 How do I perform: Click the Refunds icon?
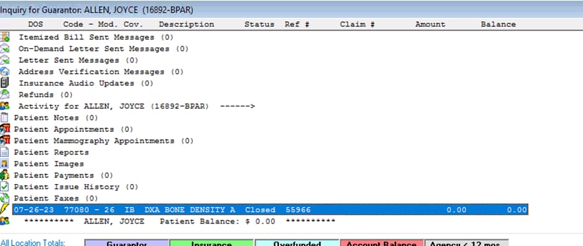(5, 94)
